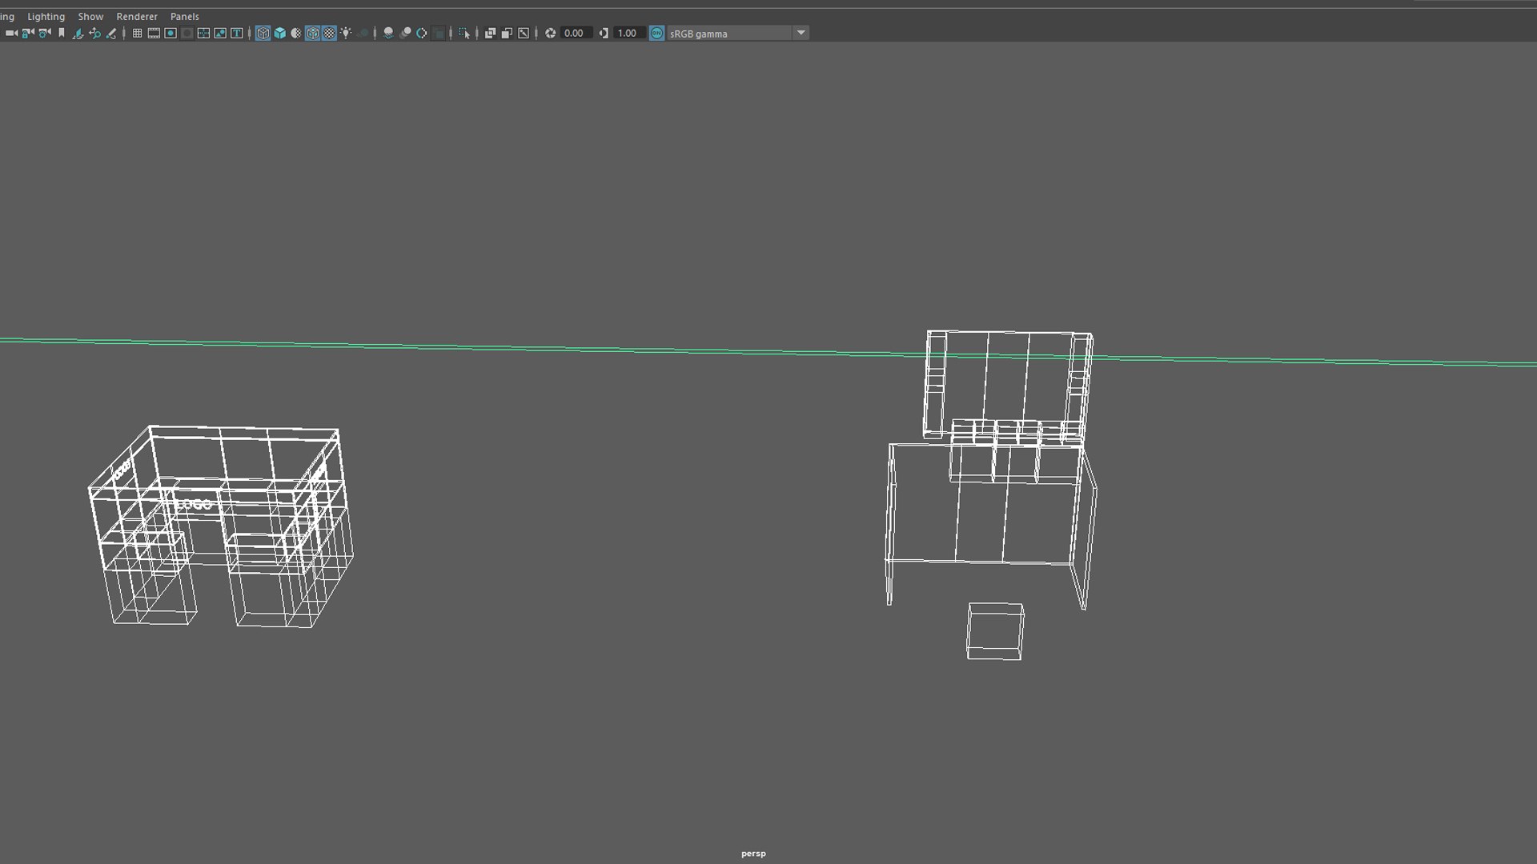The height and width of the screenshot is (864, 1537).
Task: Toggle the color management ON button
Action: point(656,33)
